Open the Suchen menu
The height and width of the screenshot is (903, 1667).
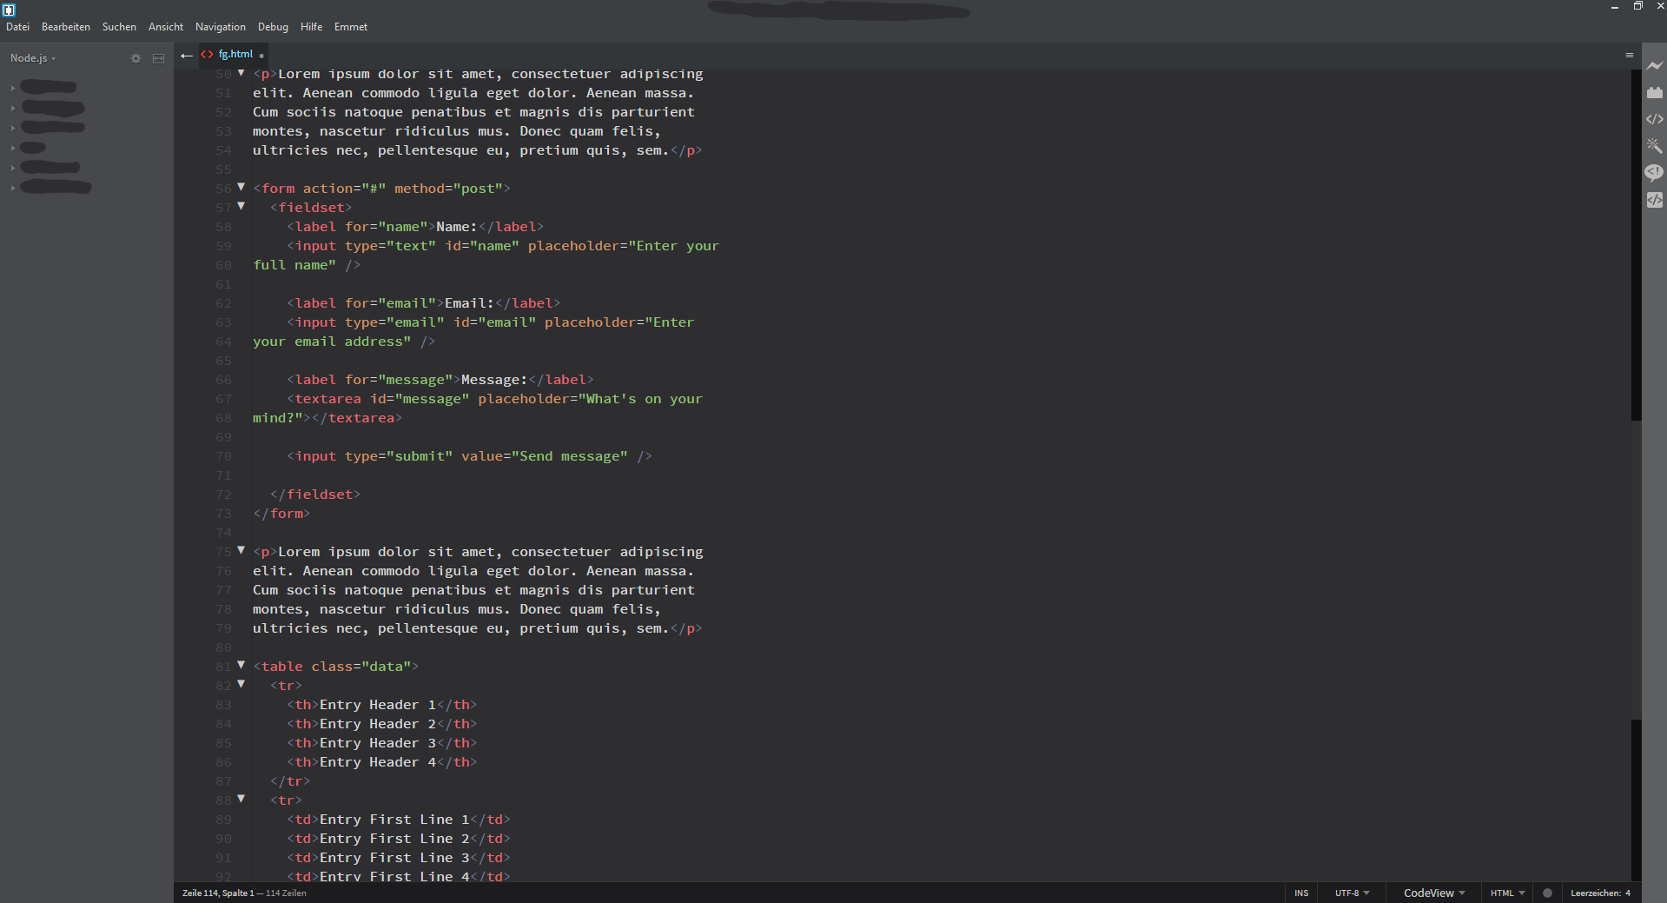tap(119, 27)
